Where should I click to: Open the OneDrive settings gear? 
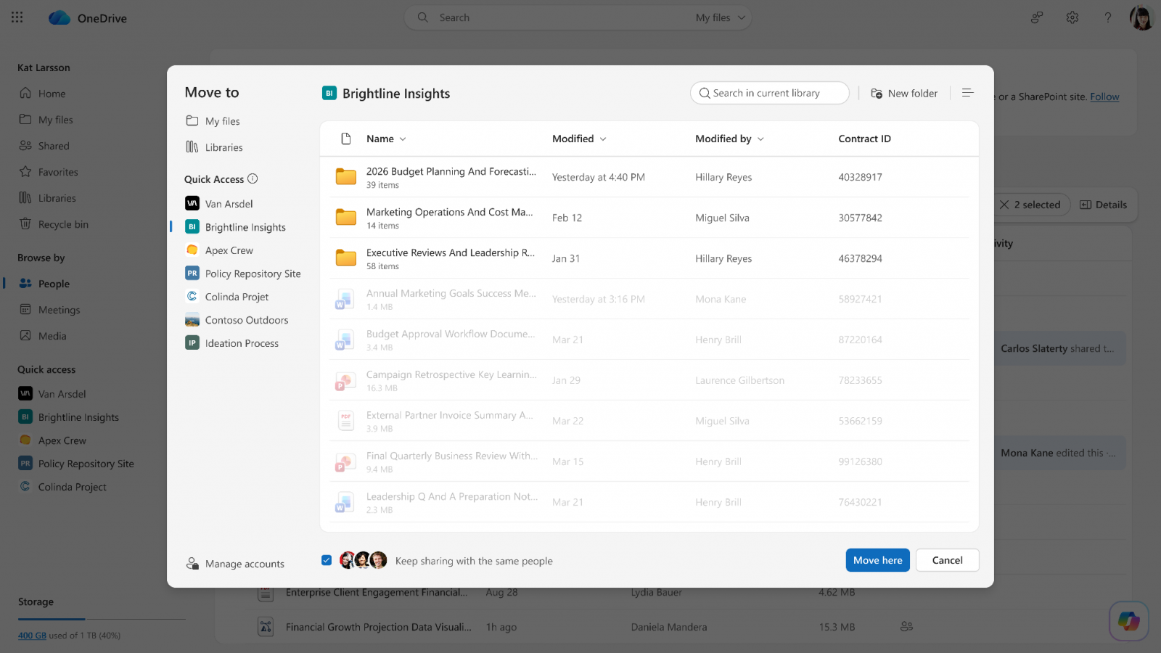tap(1072, 17)
